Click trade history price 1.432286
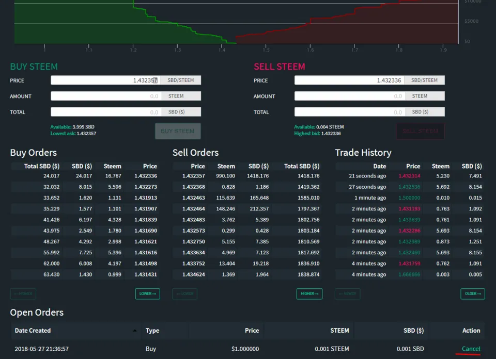This screenshot has width=496, height=359. [409, 231]
